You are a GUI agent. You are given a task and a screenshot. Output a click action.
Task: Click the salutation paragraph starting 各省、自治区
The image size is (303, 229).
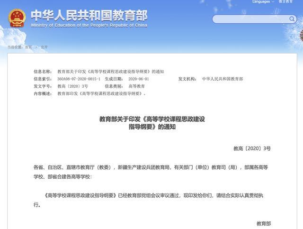click(151, 172)
